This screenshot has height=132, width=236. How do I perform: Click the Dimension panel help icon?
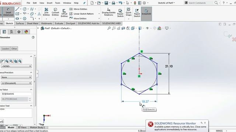click(x=33, y=37)
